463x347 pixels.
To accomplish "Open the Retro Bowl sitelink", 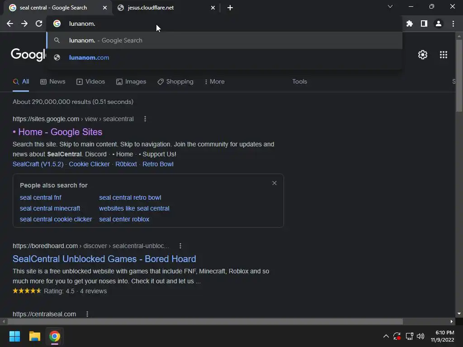I will click(158, 164).
